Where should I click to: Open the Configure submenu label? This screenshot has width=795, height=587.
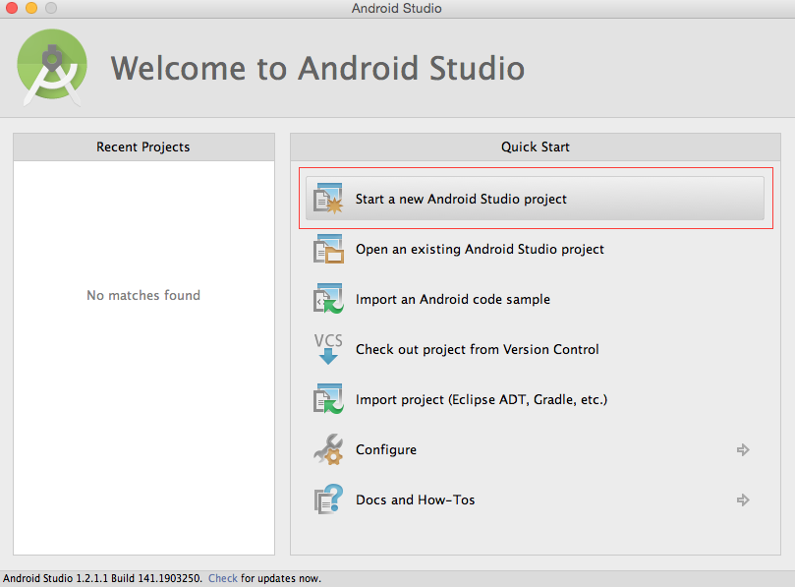pos(386,450)
